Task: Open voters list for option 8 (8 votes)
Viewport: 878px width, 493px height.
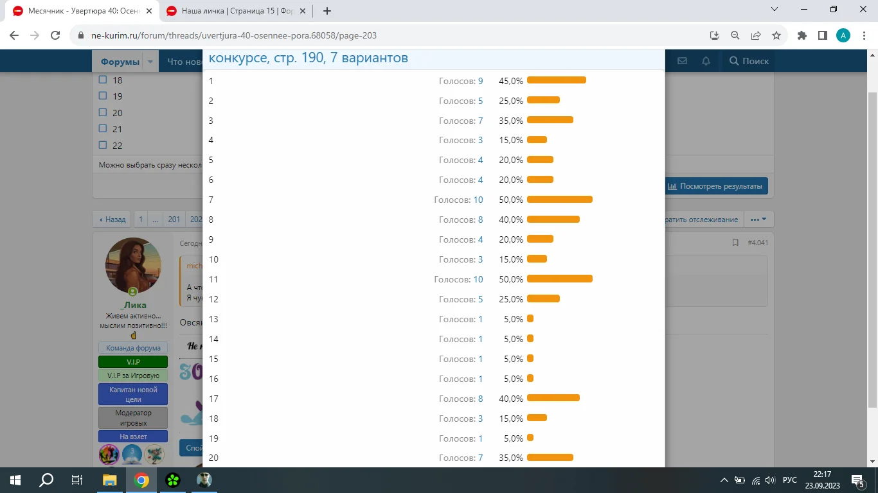Action: point(481,220)
